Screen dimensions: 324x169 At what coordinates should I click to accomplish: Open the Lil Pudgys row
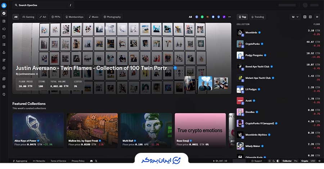tap(278, 89)
